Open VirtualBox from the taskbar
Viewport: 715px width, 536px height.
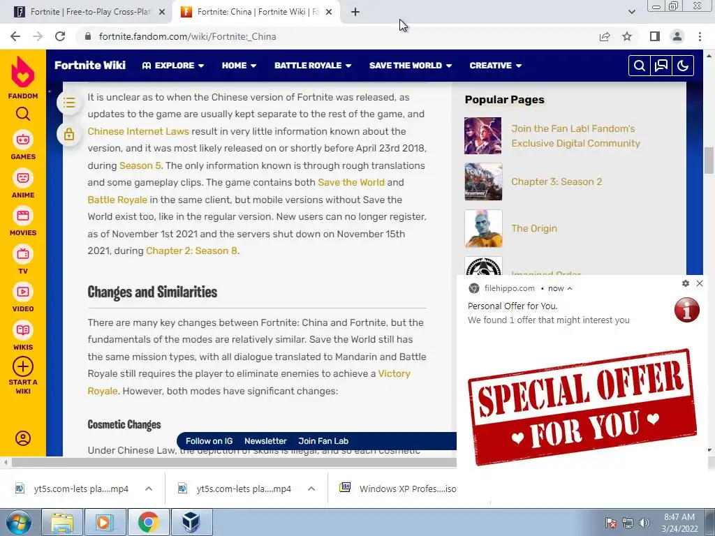click(x=191, y=522)
